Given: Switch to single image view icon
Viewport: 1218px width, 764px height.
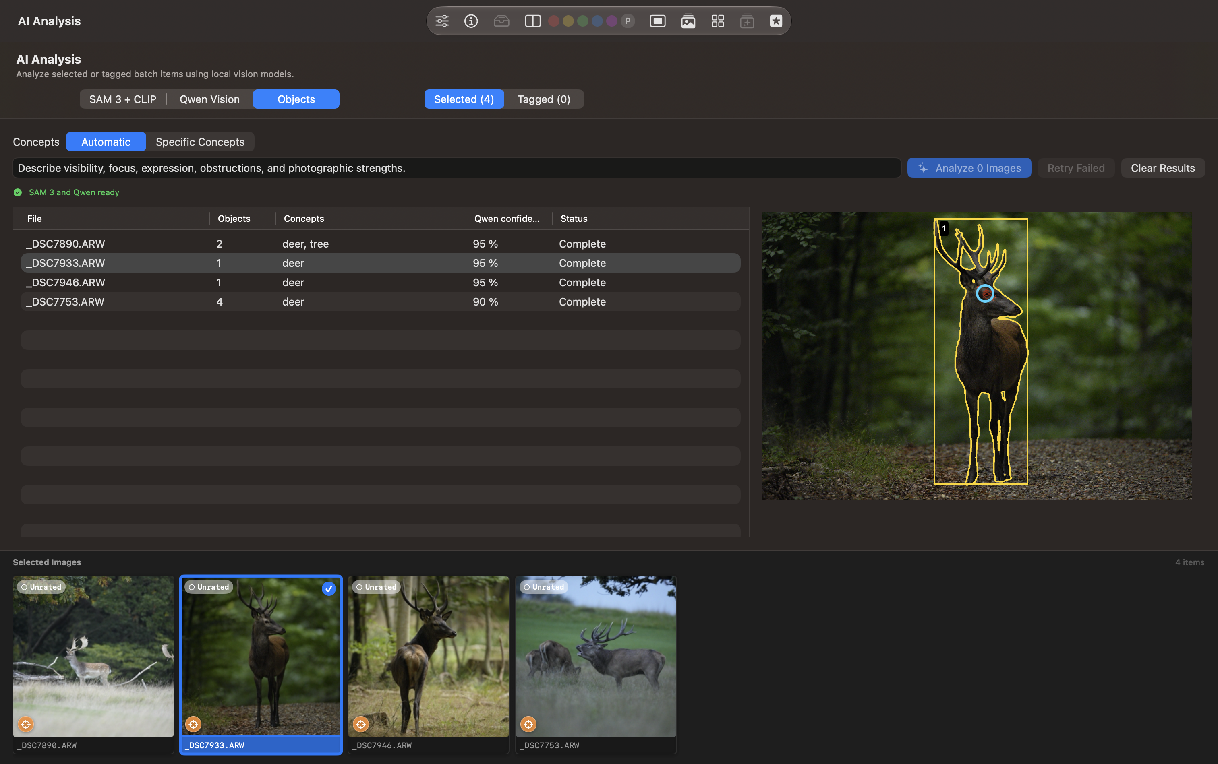Looking at the screenshot, I should pyautogui.click(x=657, y=21).
